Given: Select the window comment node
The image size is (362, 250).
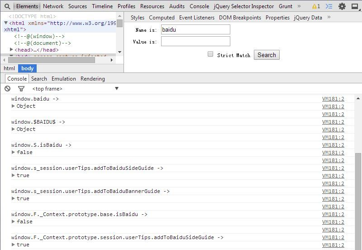Looking at the screenshot, I should click(x=39, y=36).
